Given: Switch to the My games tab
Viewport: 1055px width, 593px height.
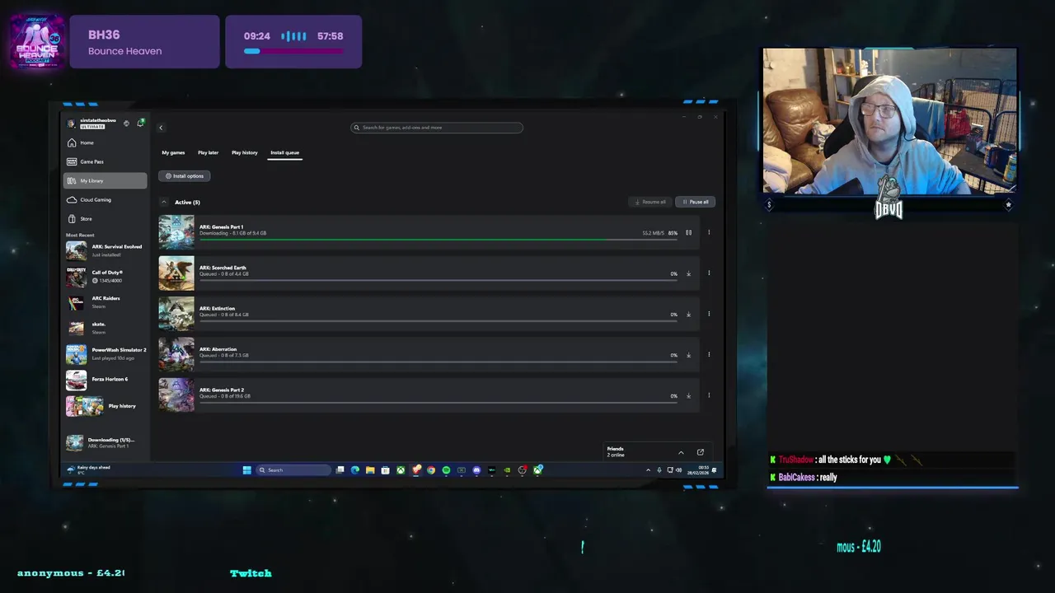Looking at the screenshot, I should tap(173, 152).
